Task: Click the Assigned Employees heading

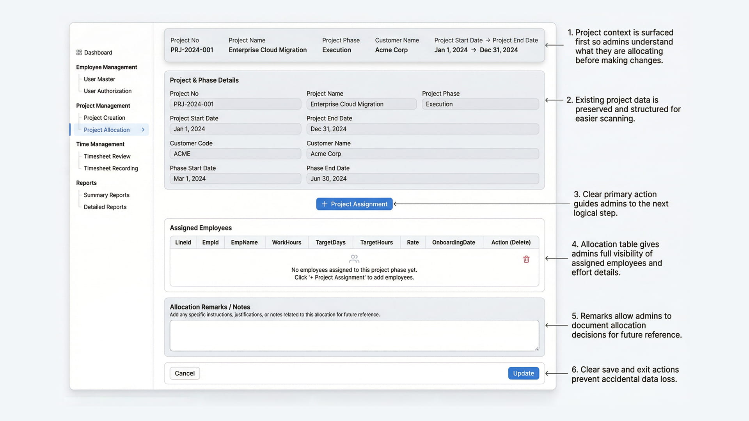Action: coord(201,228)
